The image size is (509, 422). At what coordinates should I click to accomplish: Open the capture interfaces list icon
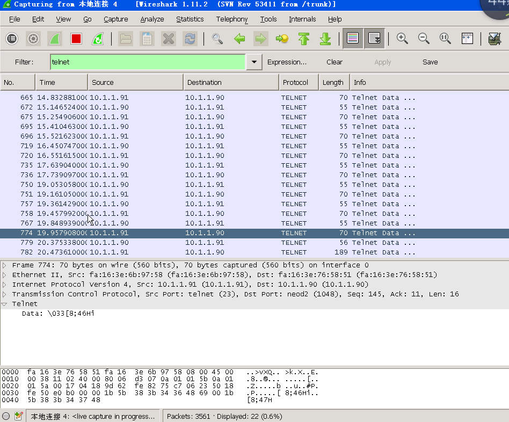[12, 39]
